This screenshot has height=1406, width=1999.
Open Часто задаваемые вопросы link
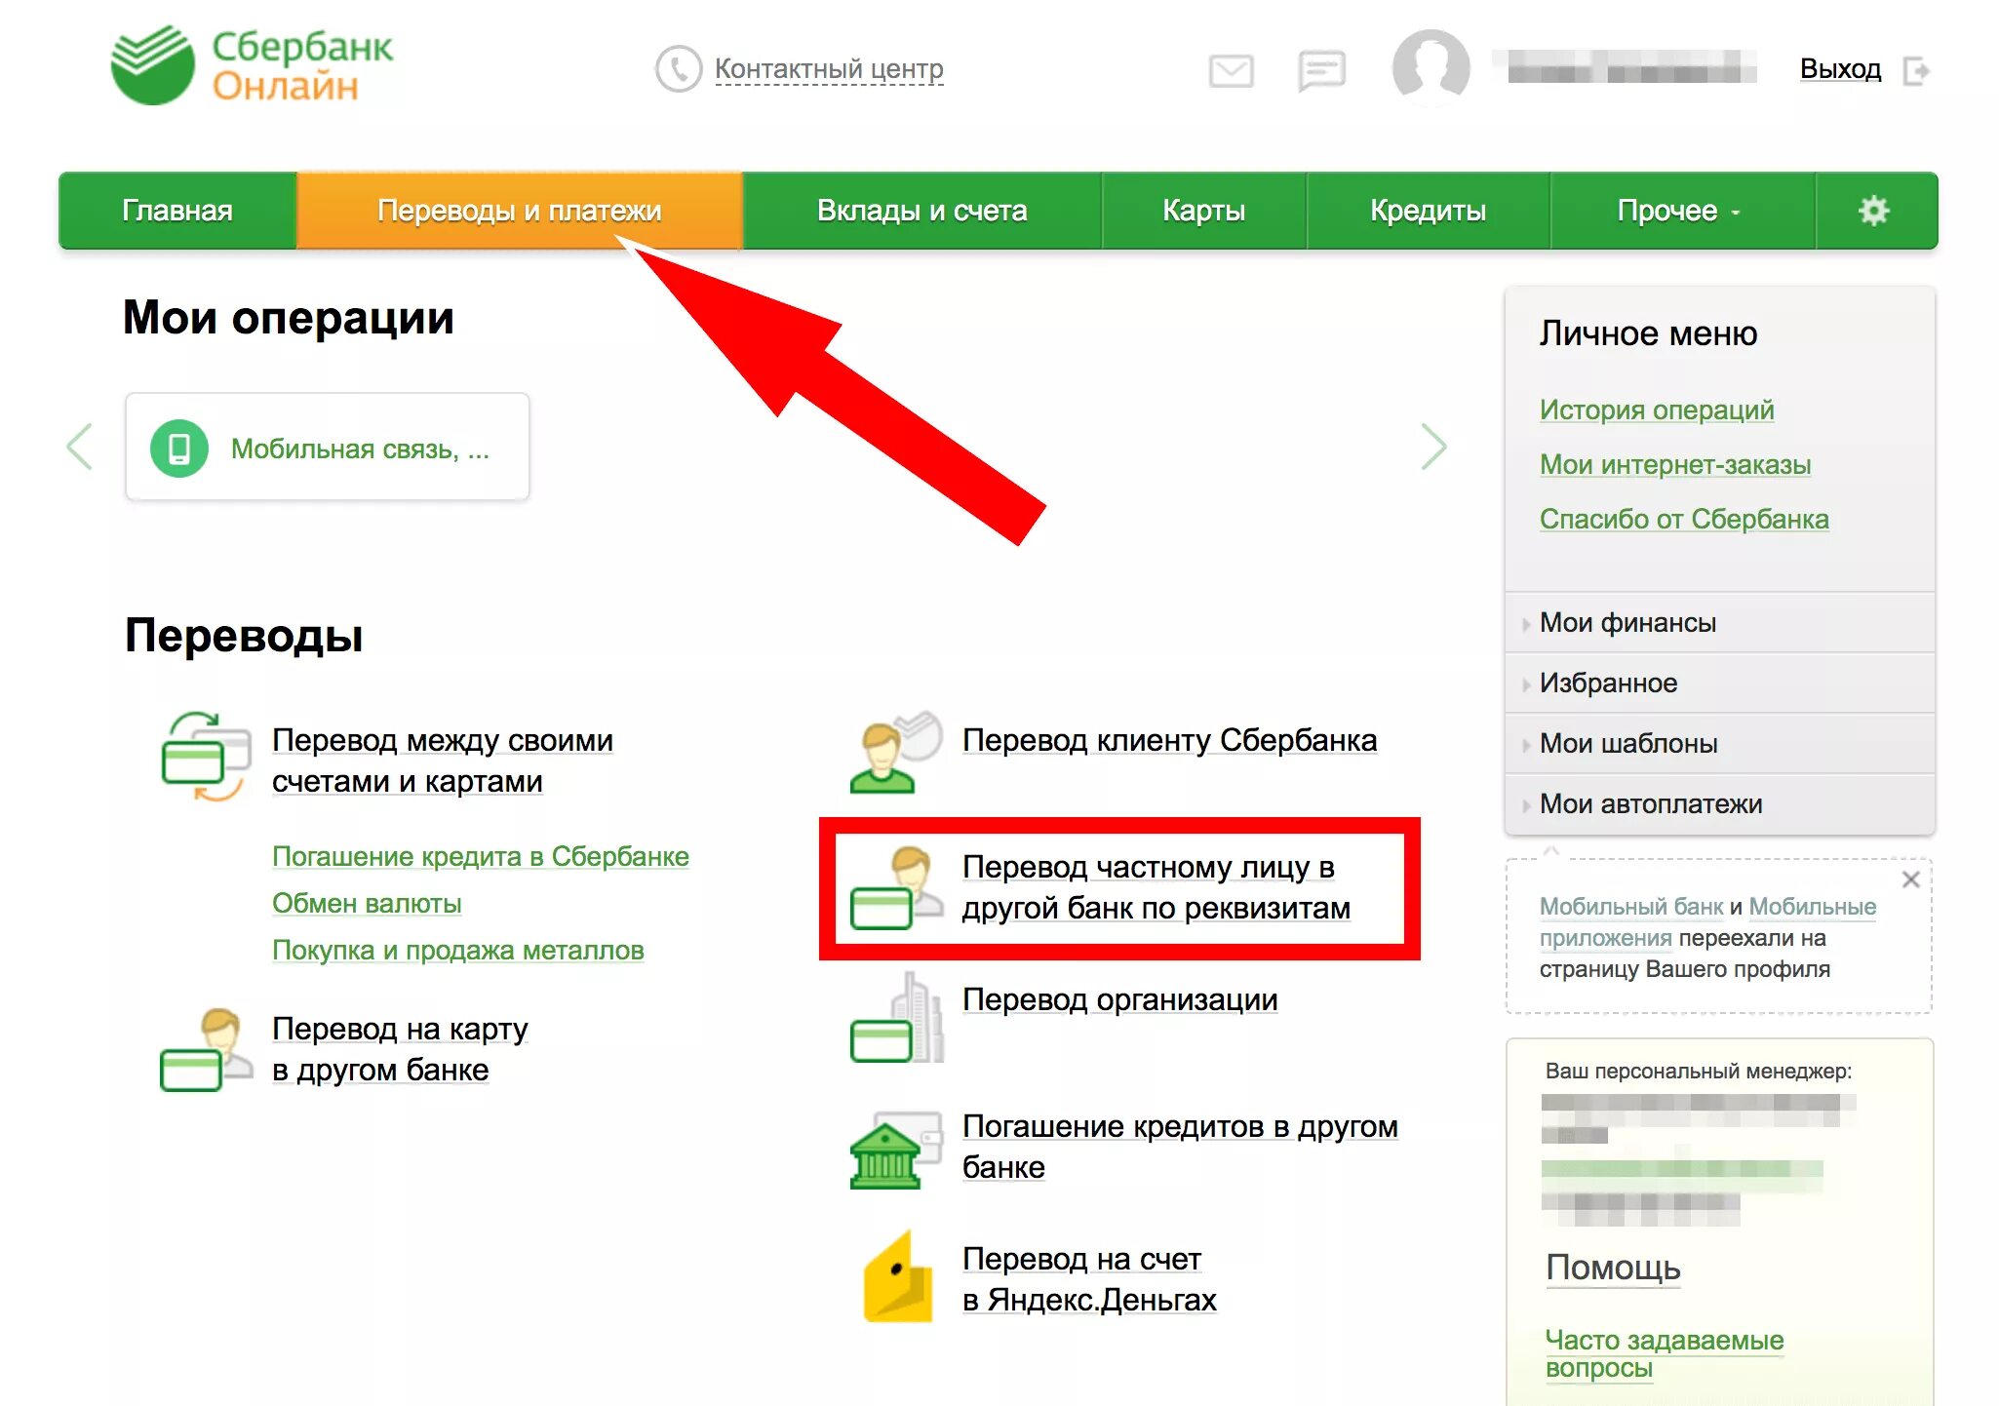(x=1665, y=1353)
